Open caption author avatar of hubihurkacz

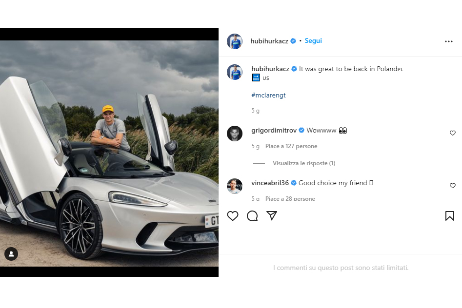coord(235,72)
